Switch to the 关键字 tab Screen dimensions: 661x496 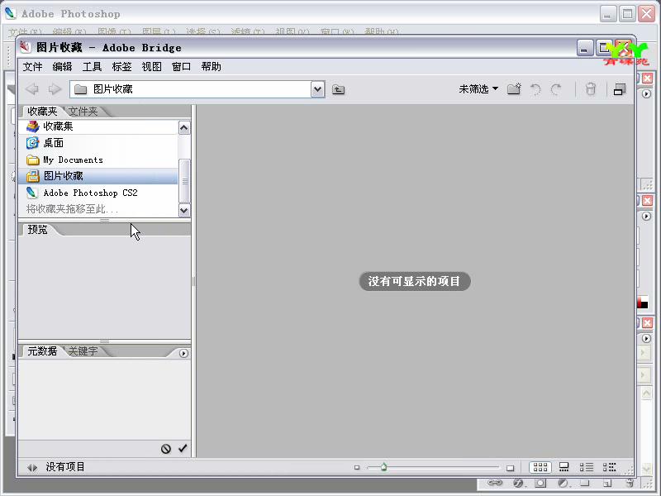[x=83, y=351]
